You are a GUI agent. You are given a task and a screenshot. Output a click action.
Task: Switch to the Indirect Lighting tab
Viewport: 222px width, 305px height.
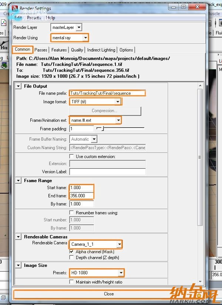click(x=101, y=50)
